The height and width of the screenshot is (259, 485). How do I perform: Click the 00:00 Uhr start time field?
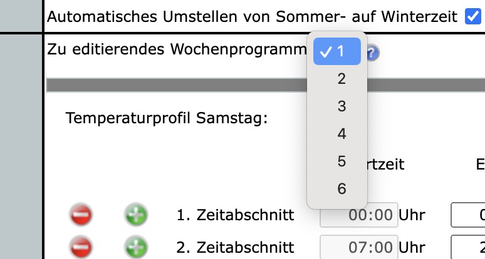359,215
